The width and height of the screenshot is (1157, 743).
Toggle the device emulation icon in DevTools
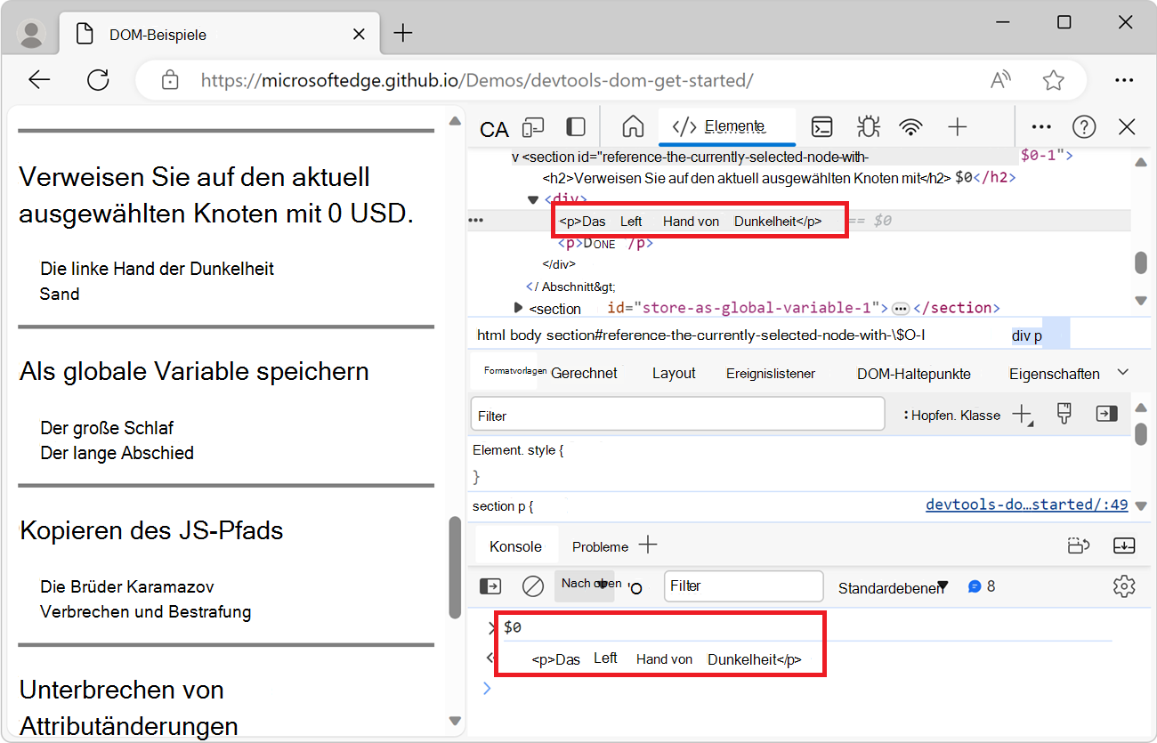click(x=532, y=127)
